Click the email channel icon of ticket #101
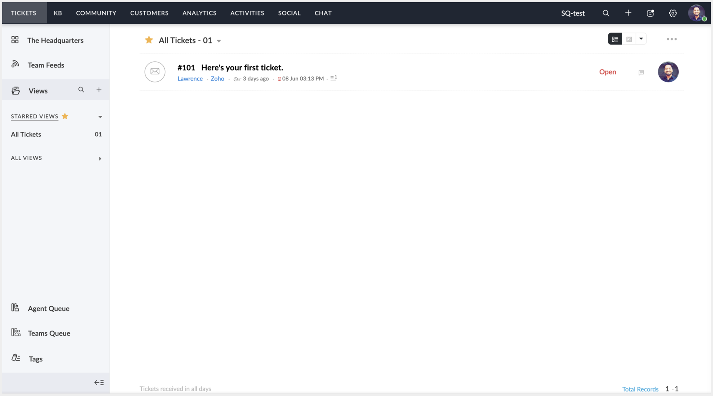Screen dimensions: 713x396 (x=155, y=72)
